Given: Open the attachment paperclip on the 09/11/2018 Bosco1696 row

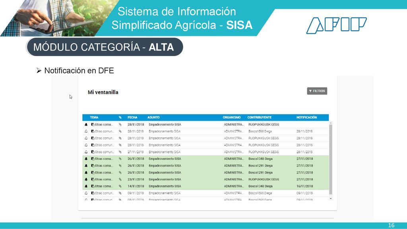Looking at the screenshot, I should 120,193.
